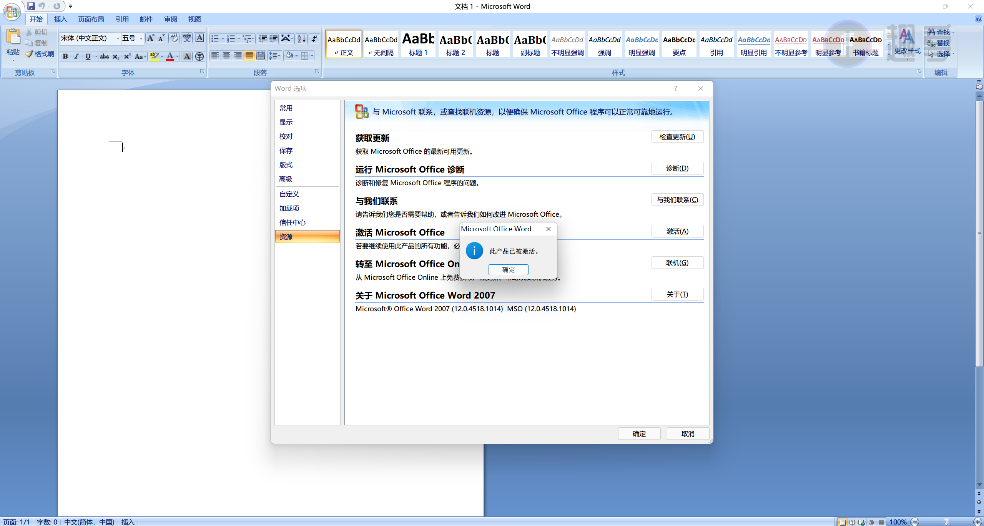Switch to the 页面布局 ribbon tab

(x=91, y=19)
